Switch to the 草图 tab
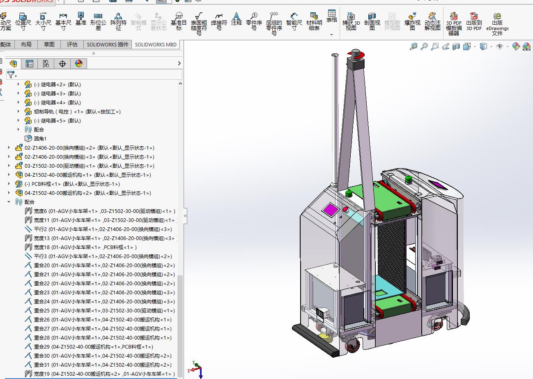Viewport: 533px width, 379px height. tap(49, 44)
